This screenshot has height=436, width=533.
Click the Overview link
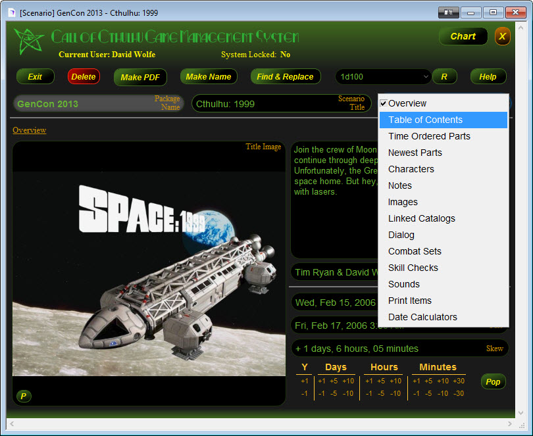(x=29, y=130)
